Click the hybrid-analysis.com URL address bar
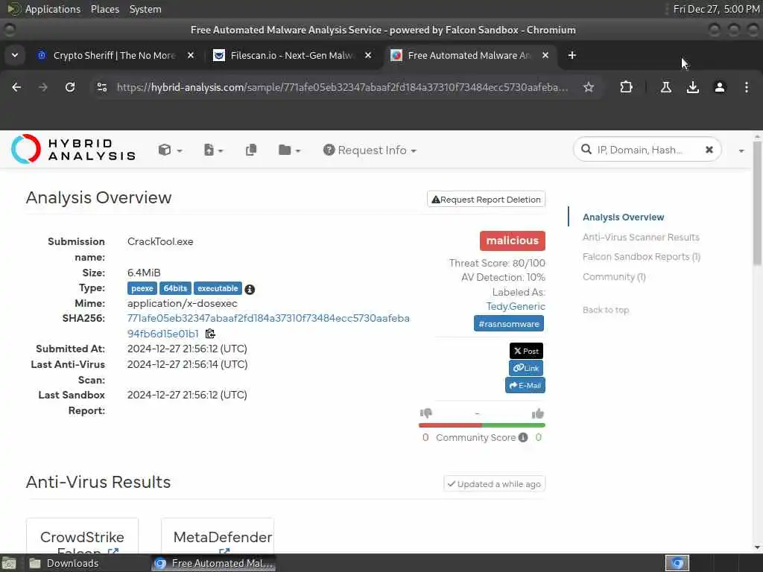This screenshot has height=572, width=763. [x=342, y=87]
